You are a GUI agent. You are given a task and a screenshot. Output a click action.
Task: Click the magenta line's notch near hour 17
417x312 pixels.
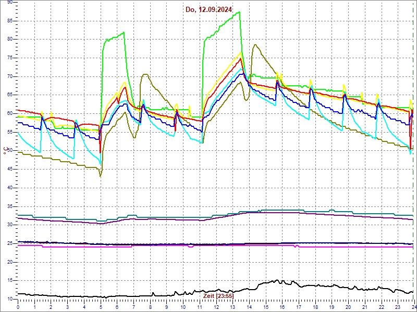pyautogui.click(x=296, y=246)
